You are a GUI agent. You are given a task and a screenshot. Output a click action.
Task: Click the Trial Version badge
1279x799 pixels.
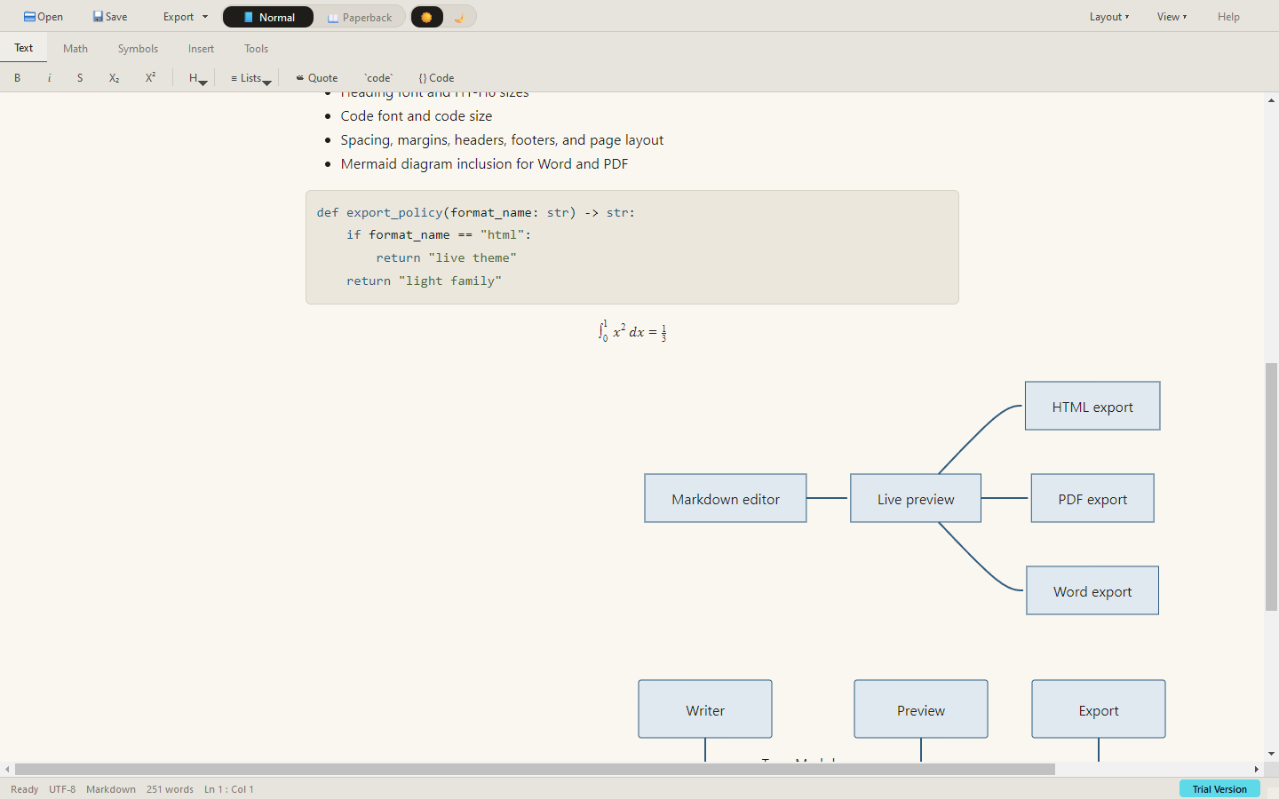click(1219, 788)
